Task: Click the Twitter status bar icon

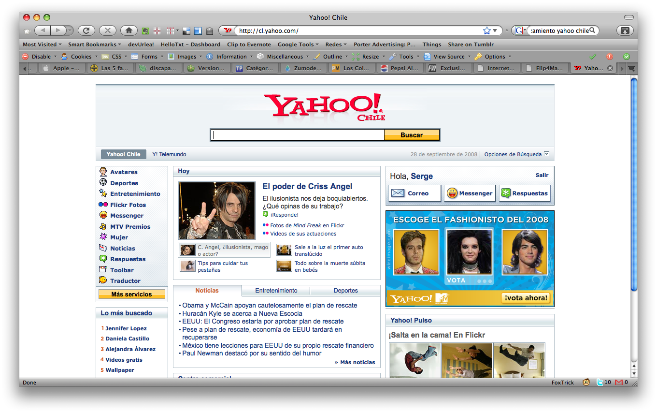Action: [600, 382]
